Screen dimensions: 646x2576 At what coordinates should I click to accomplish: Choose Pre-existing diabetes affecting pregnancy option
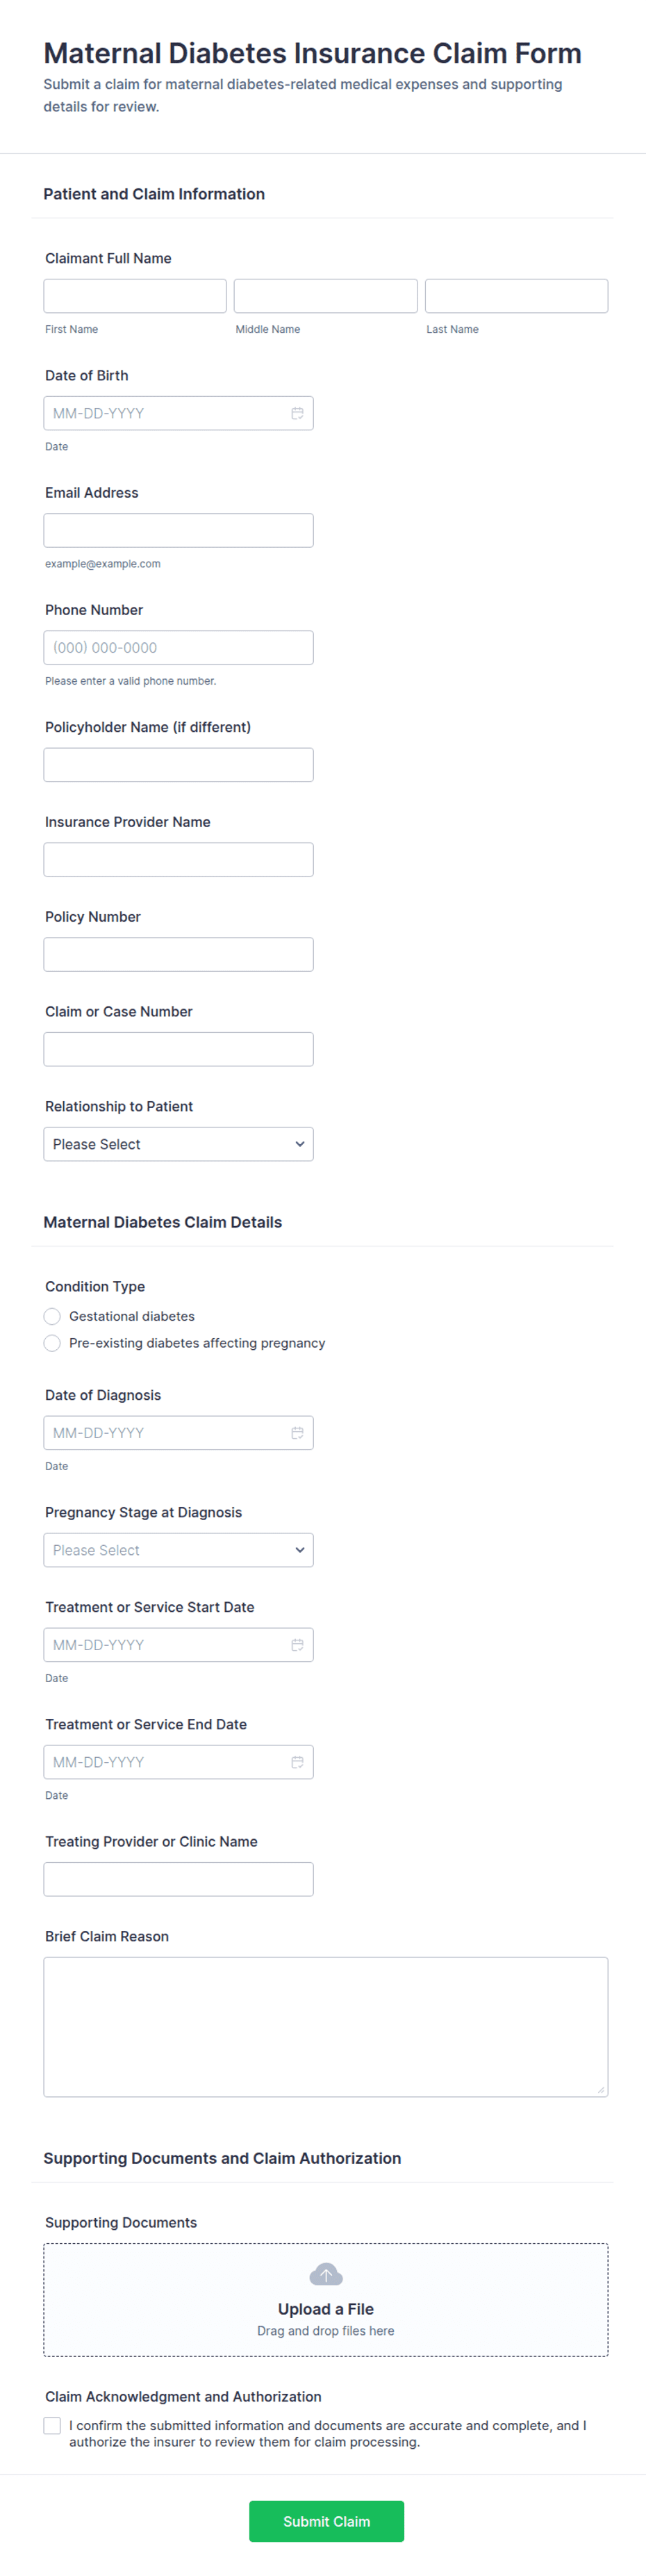pyautogui.click(x=53, y=1343)
